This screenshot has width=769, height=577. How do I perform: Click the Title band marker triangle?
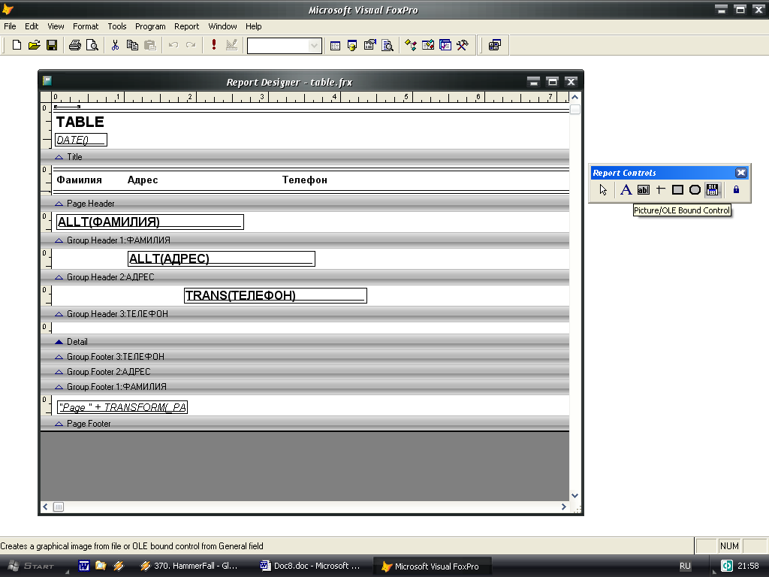click(59, 157)
